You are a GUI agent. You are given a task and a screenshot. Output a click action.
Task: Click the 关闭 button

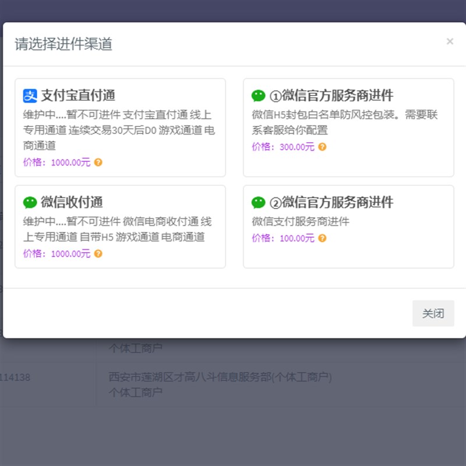click(x=433, y=313)
